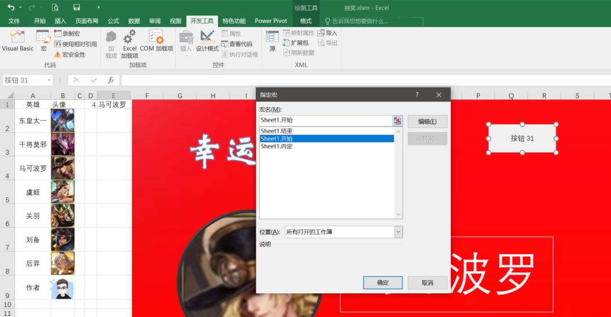The width and height of the screenshot is (611, 317).
Task: Open the Name Box dropdown arrow
Action: [x=49, y=80]
